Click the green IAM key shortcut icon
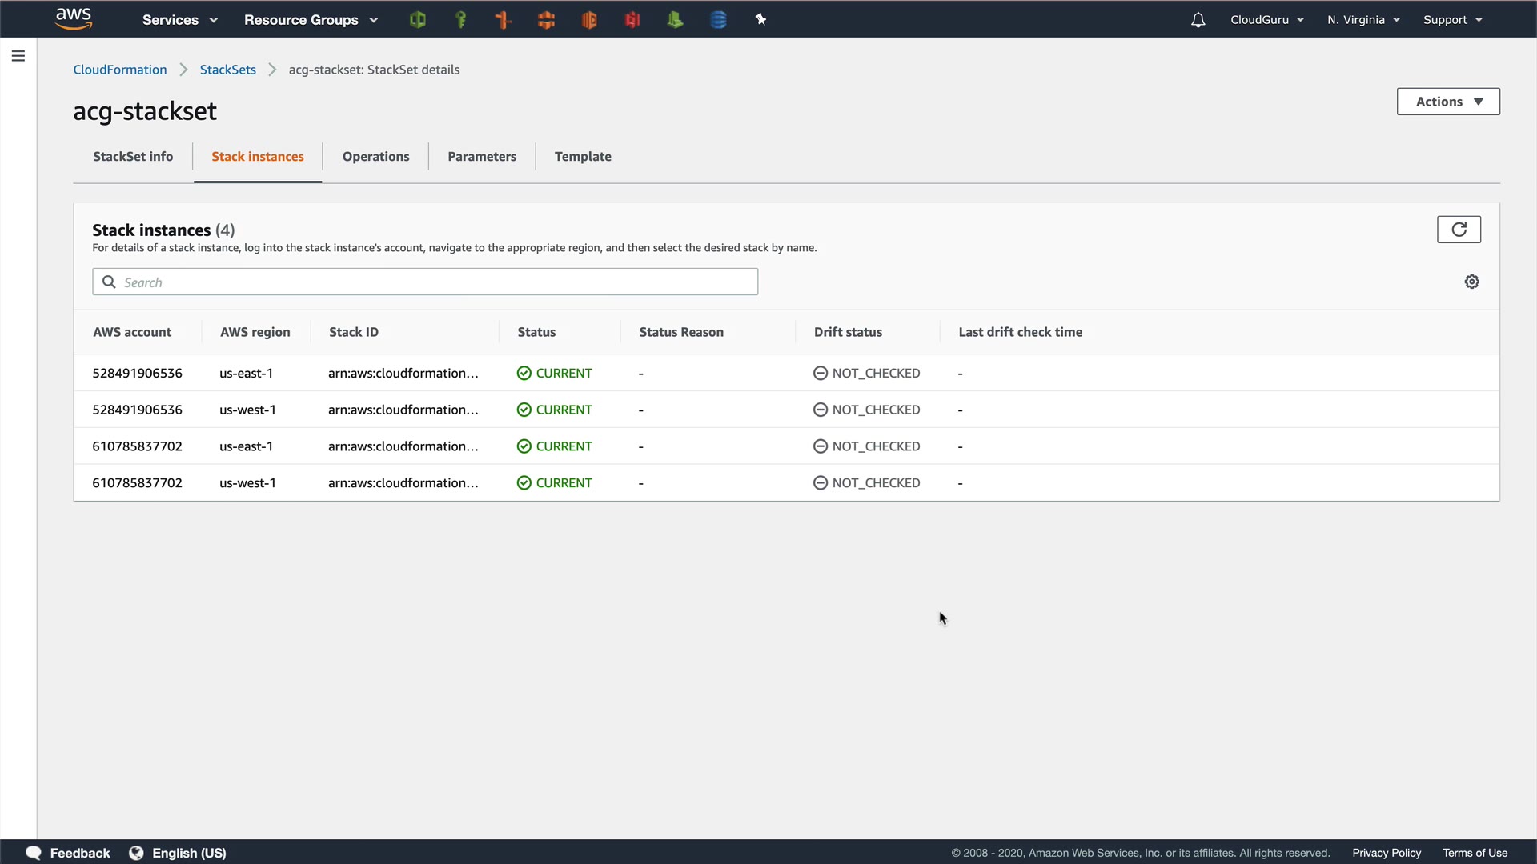Screen dimensions: 1537x864 pos(460,20)
